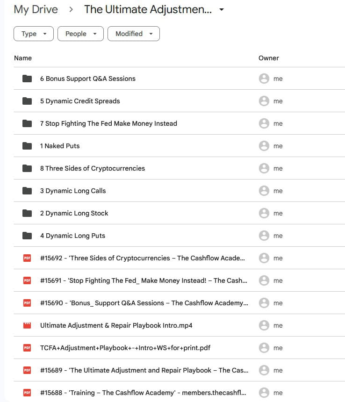Open the Type filter dropdown

[34, 34]
